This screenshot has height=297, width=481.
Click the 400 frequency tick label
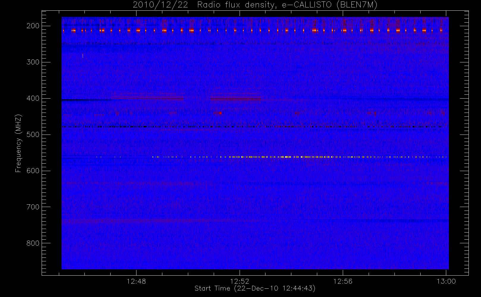[33, 98]
